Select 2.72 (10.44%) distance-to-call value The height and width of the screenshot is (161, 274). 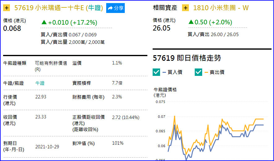pos(126,117)
